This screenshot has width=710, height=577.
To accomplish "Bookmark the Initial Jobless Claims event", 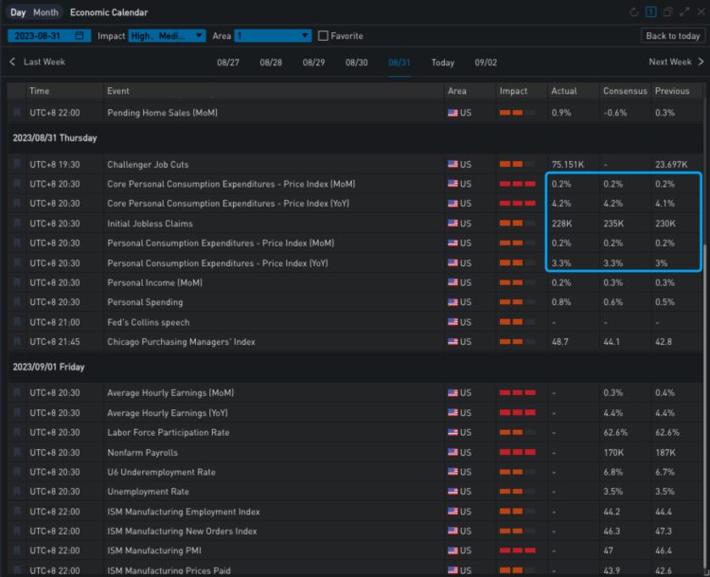I will [x=16, y=224].
